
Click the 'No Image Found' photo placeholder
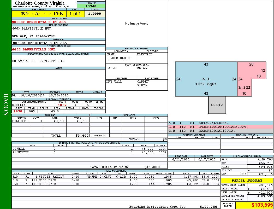coord(137,24)
